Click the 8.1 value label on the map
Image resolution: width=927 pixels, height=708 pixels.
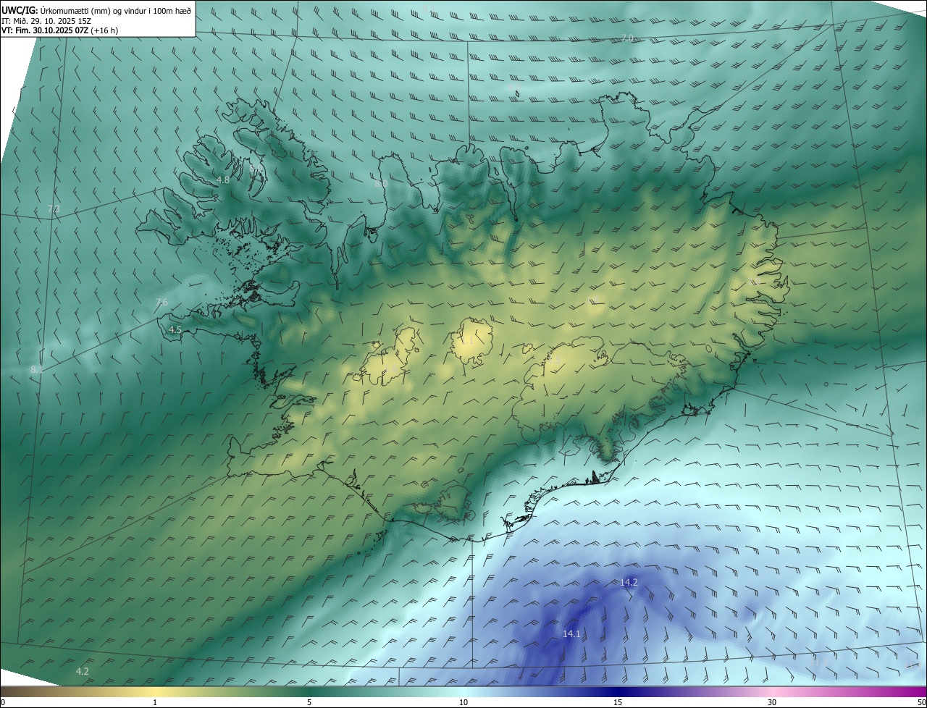click(x=37, y=370)
